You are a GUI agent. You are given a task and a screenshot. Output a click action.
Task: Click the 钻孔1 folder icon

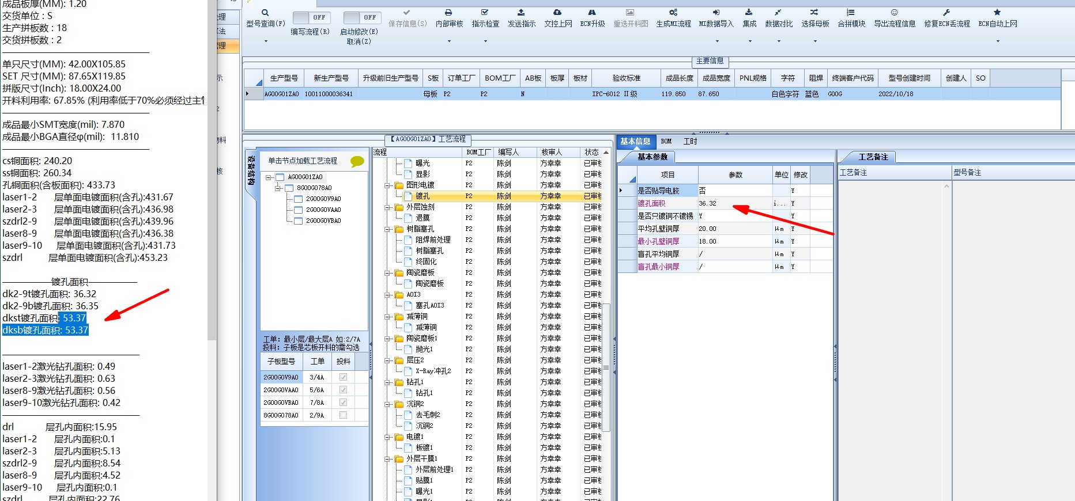399,382
